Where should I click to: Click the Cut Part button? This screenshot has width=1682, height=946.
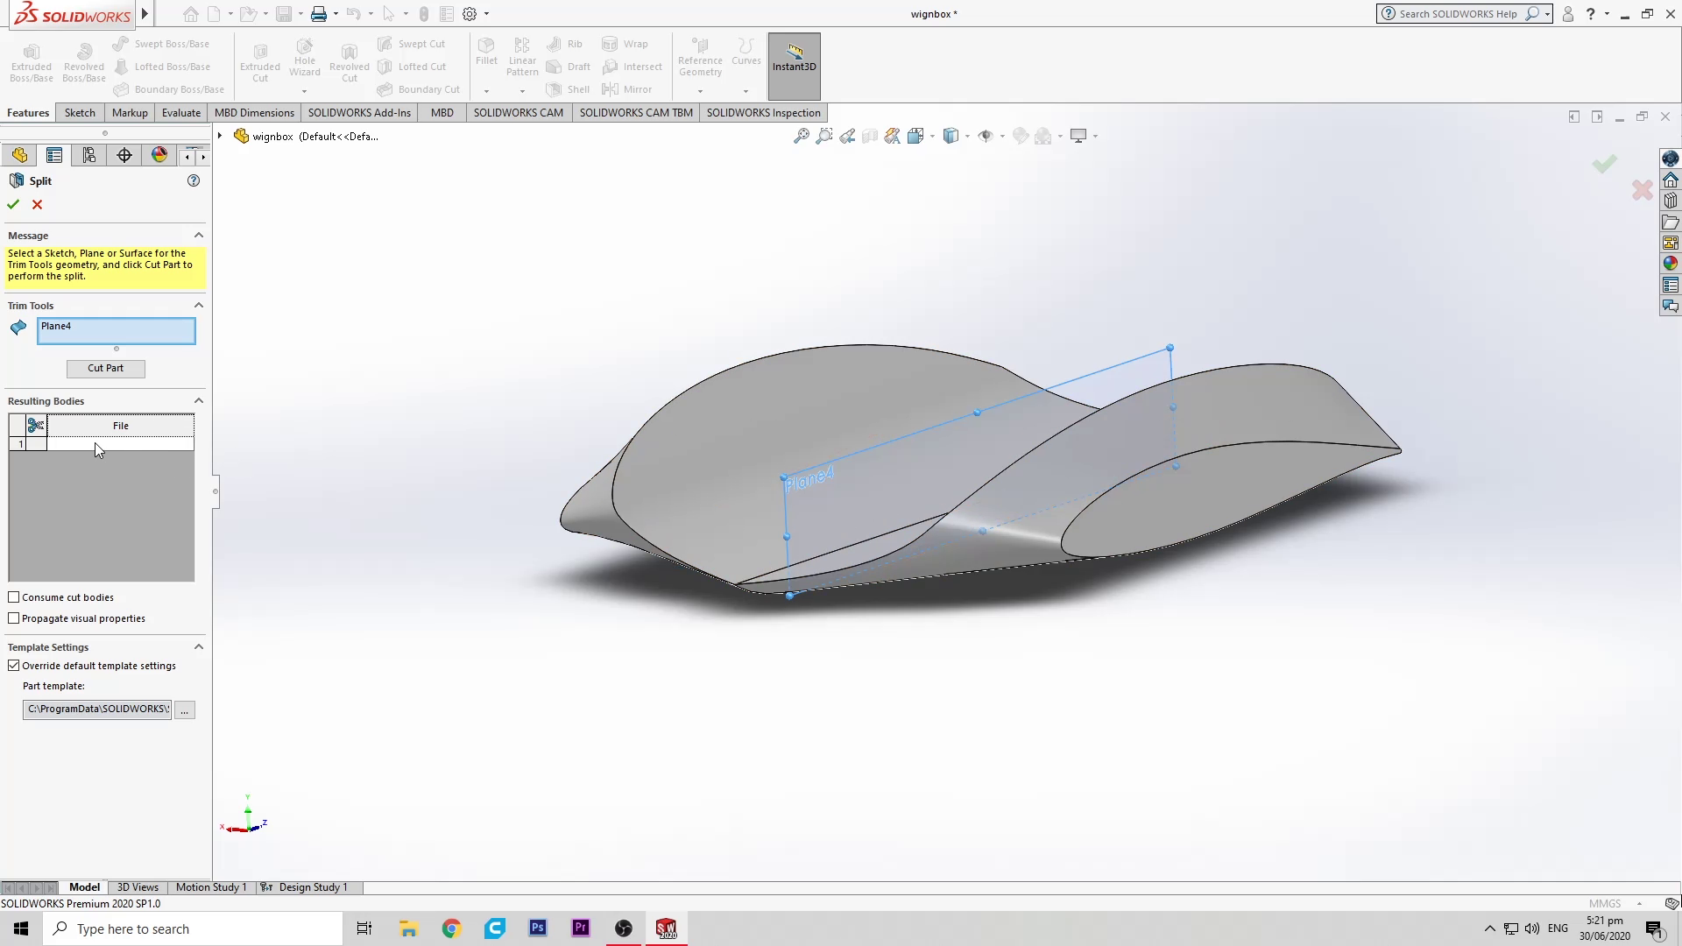[x=105, y=368]
